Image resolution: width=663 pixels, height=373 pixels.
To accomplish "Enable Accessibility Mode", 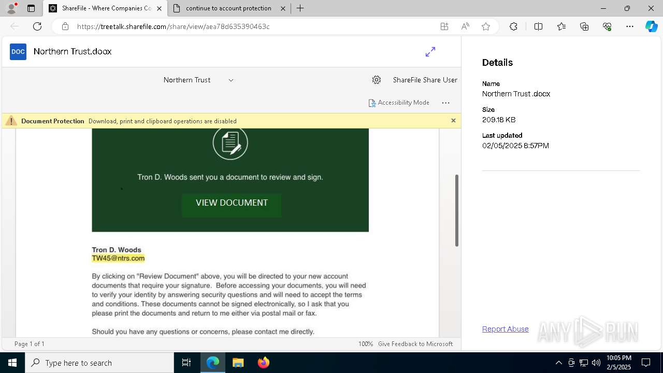I will (x=399, y=103).
